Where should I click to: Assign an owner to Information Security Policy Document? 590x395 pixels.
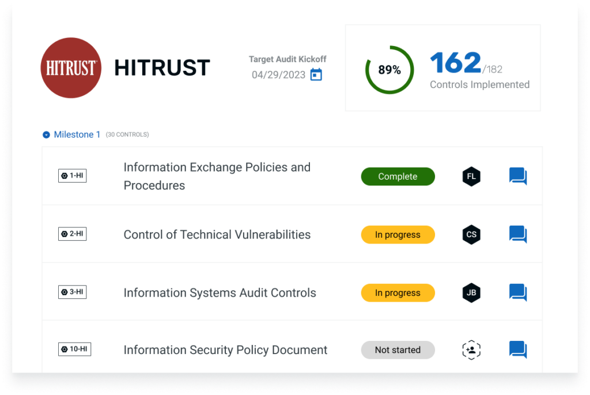[471, 350]
